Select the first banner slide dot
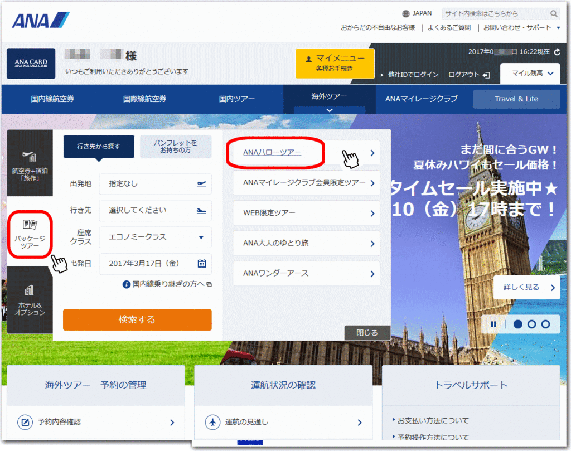The image size is (571, 451). (517, 324)
